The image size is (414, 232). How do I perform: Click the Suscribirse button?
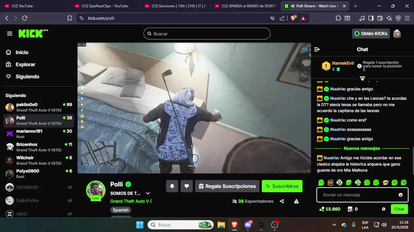pyautogui.click(x=282, y=186)
